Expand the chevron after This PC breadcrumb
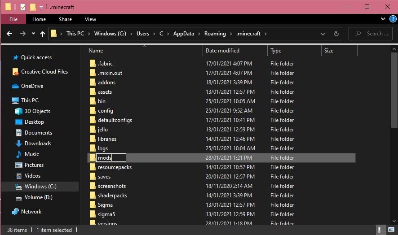The width and height of the screenshot is (398, 235). pos(89,34)
